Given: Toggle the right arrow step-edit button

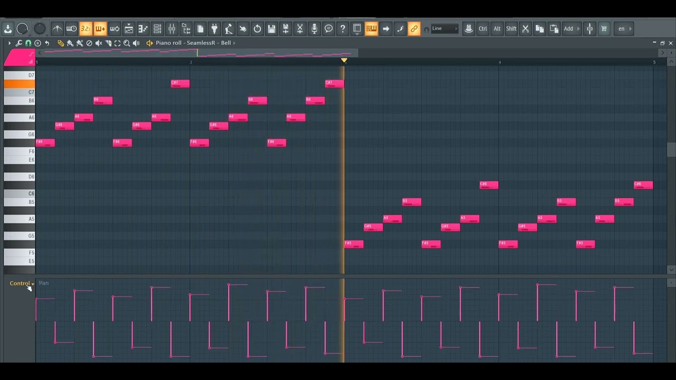Looking at the screenshot, I should [386, 28].
